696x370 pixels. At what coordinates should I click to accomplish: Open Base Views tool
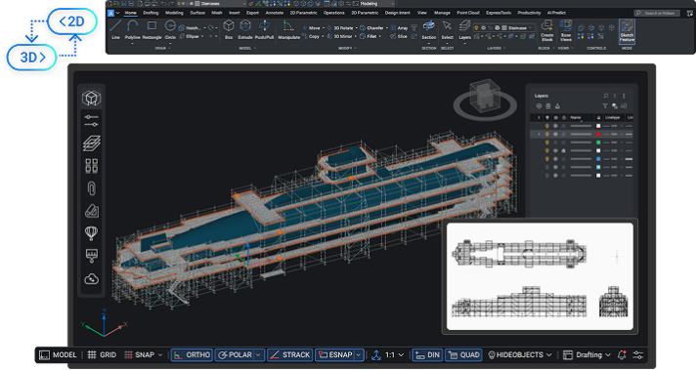[x=565, y=30]
